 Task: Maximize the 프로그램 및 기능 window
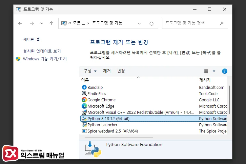point(210,9)
